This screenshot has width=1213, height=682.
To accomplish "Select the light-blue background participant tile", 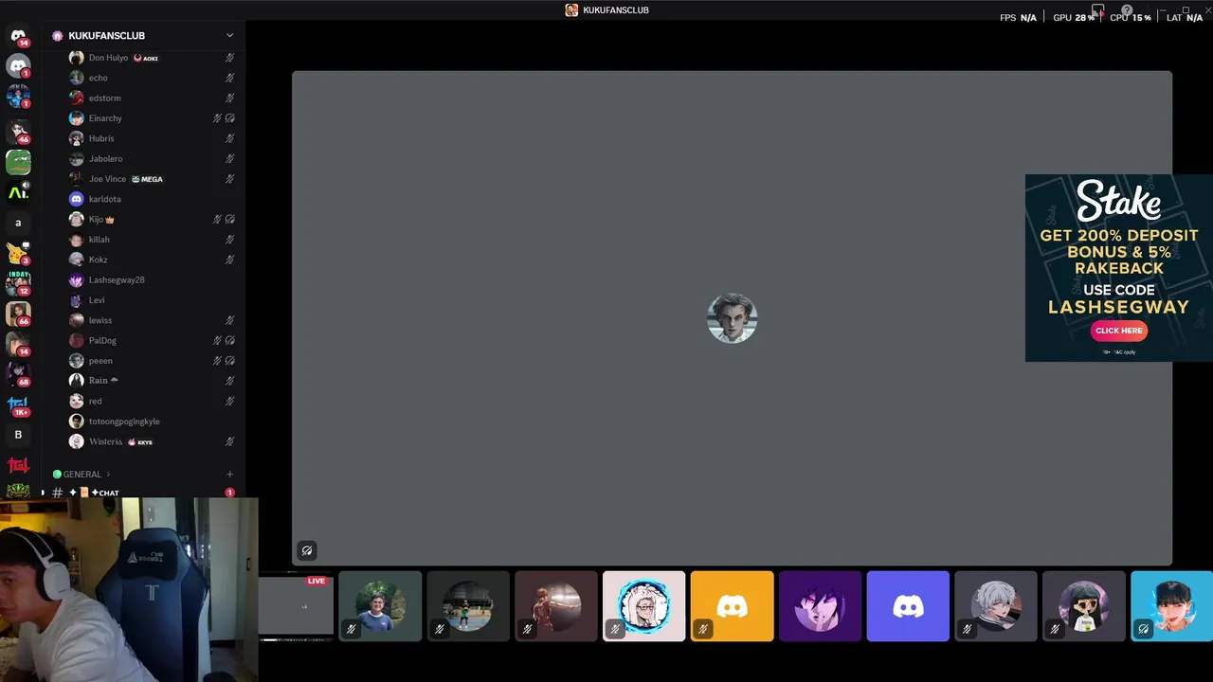I will click(1172, 606).
